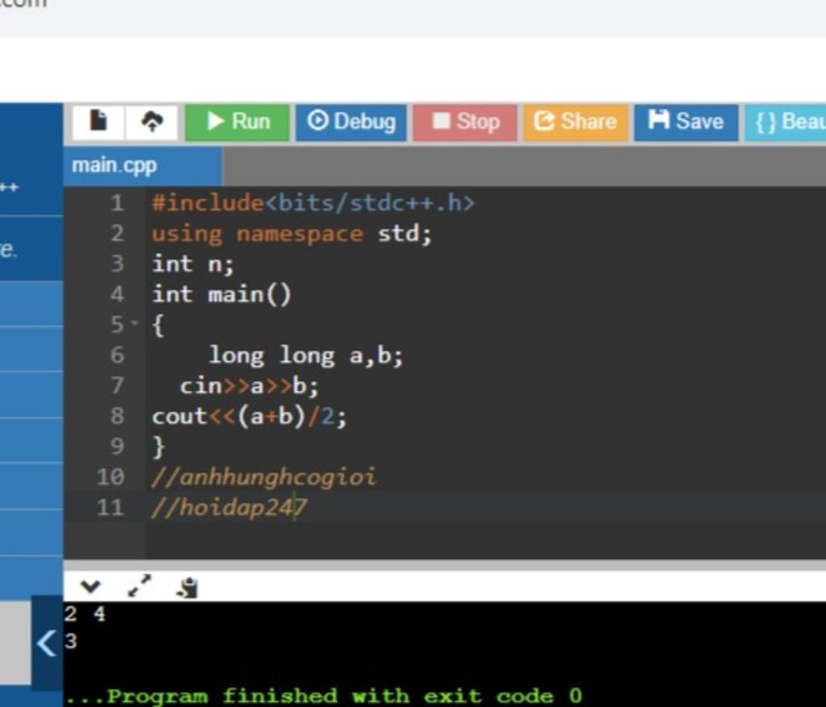Image resolution: width=826 pixels, height=707 pixels.
Task: Upload a file using the cloud arrow icon
Action: coord(152,122)
